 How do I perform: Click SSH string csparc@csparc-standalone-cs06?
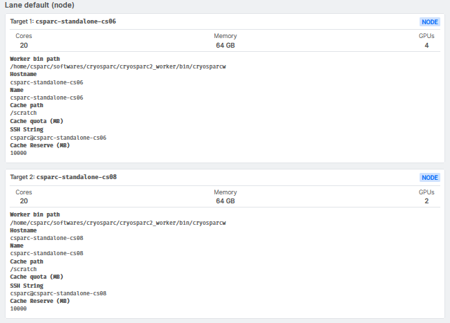pos(58,137)
